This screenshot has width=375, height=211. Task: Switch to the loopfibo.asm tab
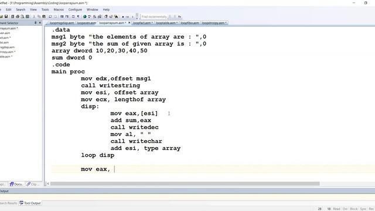point(190,23)
